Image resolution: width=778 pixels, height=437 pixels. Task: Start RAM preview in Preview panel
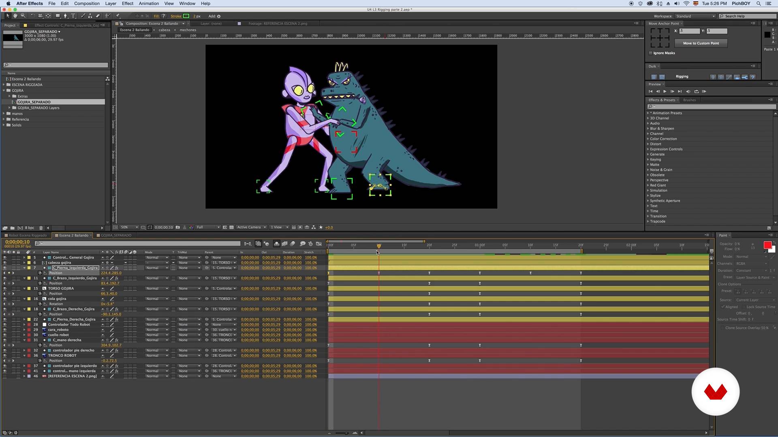[x=704, y=91]
